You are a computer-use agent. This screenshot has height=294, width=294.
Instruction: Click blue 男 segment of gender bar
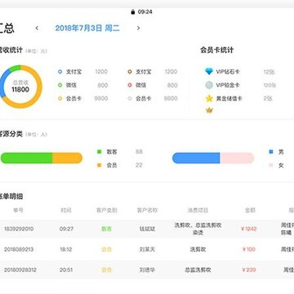[x=196, y=158]
